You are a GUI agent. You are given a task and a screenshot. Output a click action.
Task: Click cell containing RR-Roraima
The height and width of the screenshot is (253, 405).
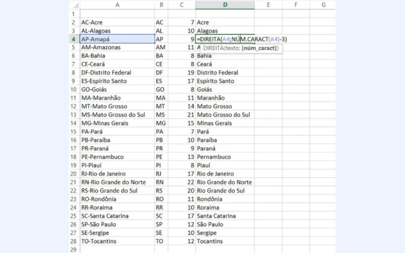coord(117,208)
